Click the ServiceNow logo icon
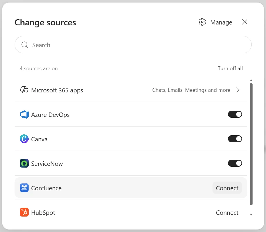This screenshot has height=232, width=266. coord(24,163)
